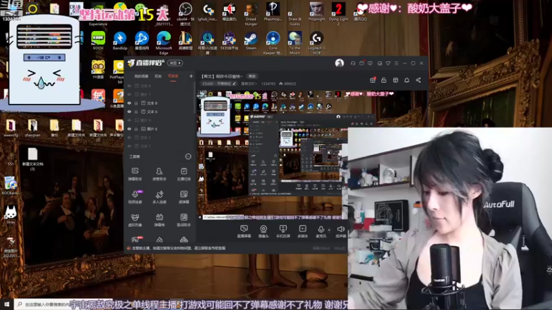Open the Bandizip desktop shortcut

pos(120,41)
